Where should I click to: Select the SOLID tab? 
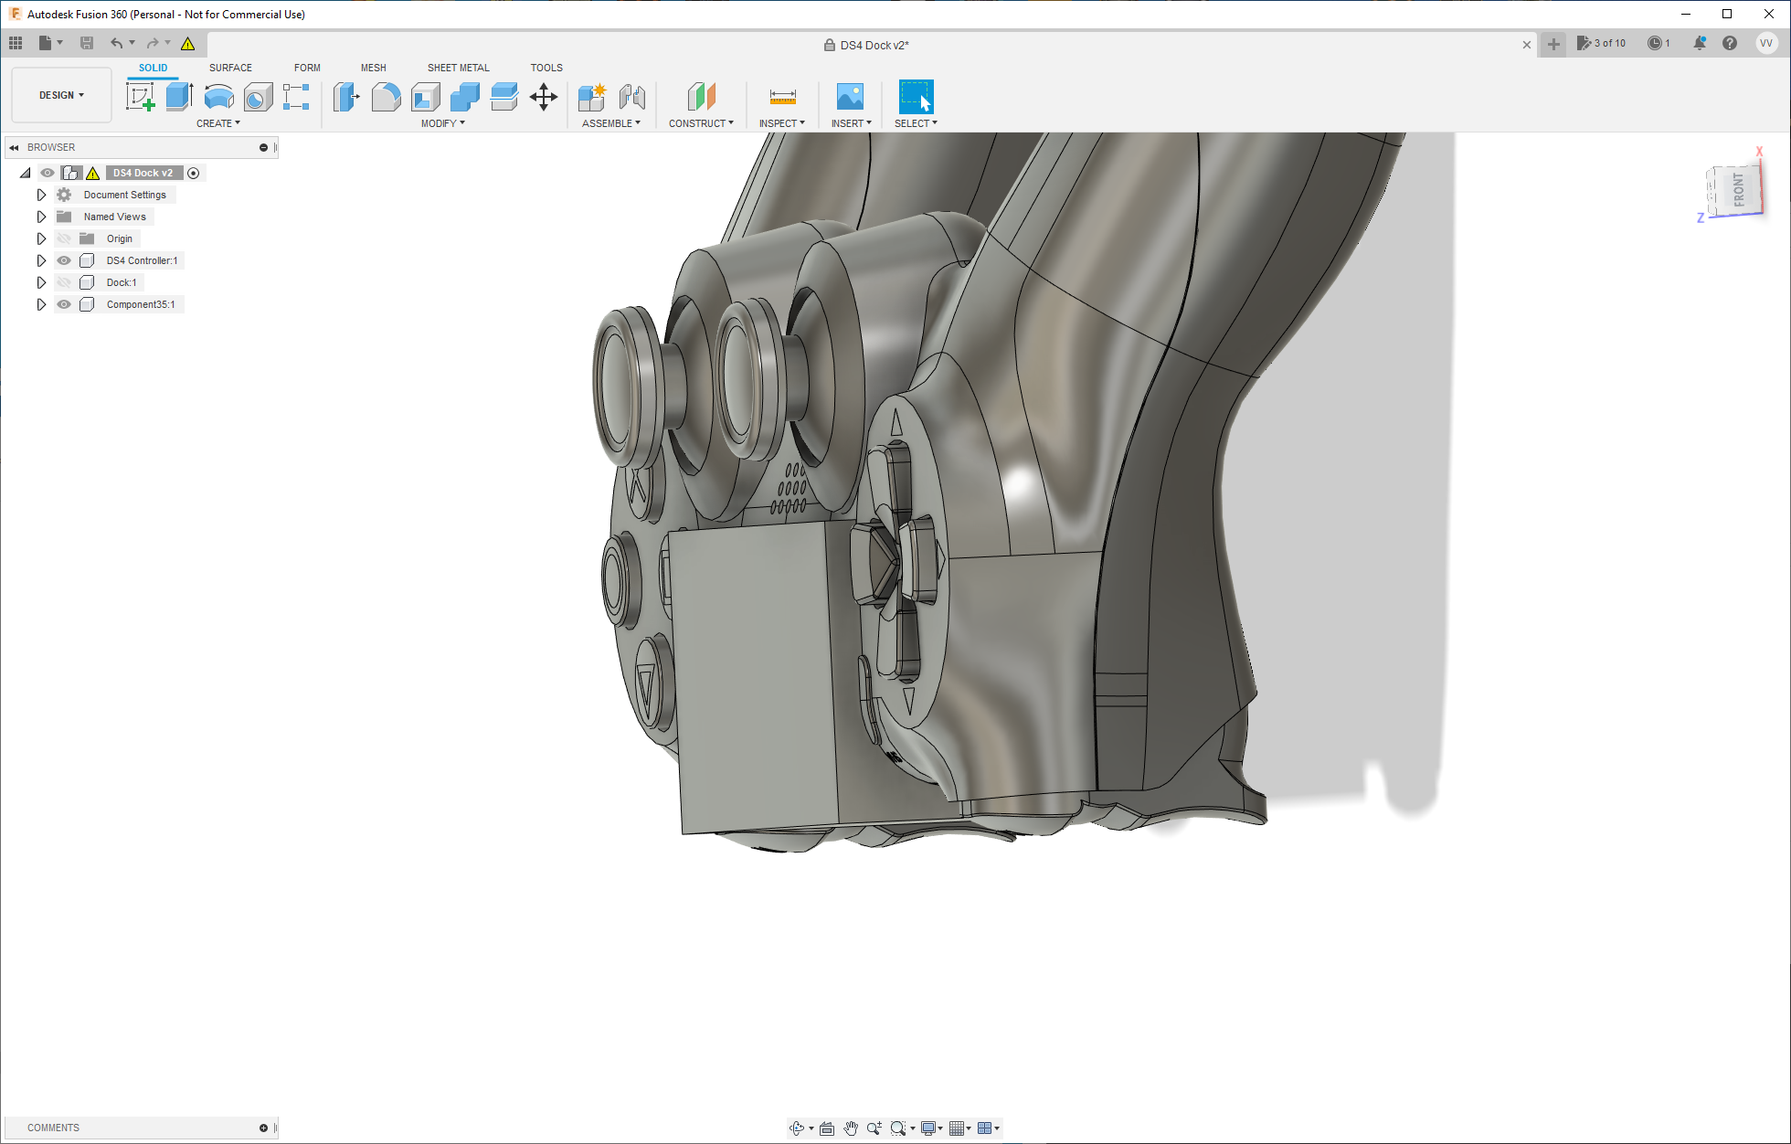(153, 68)
